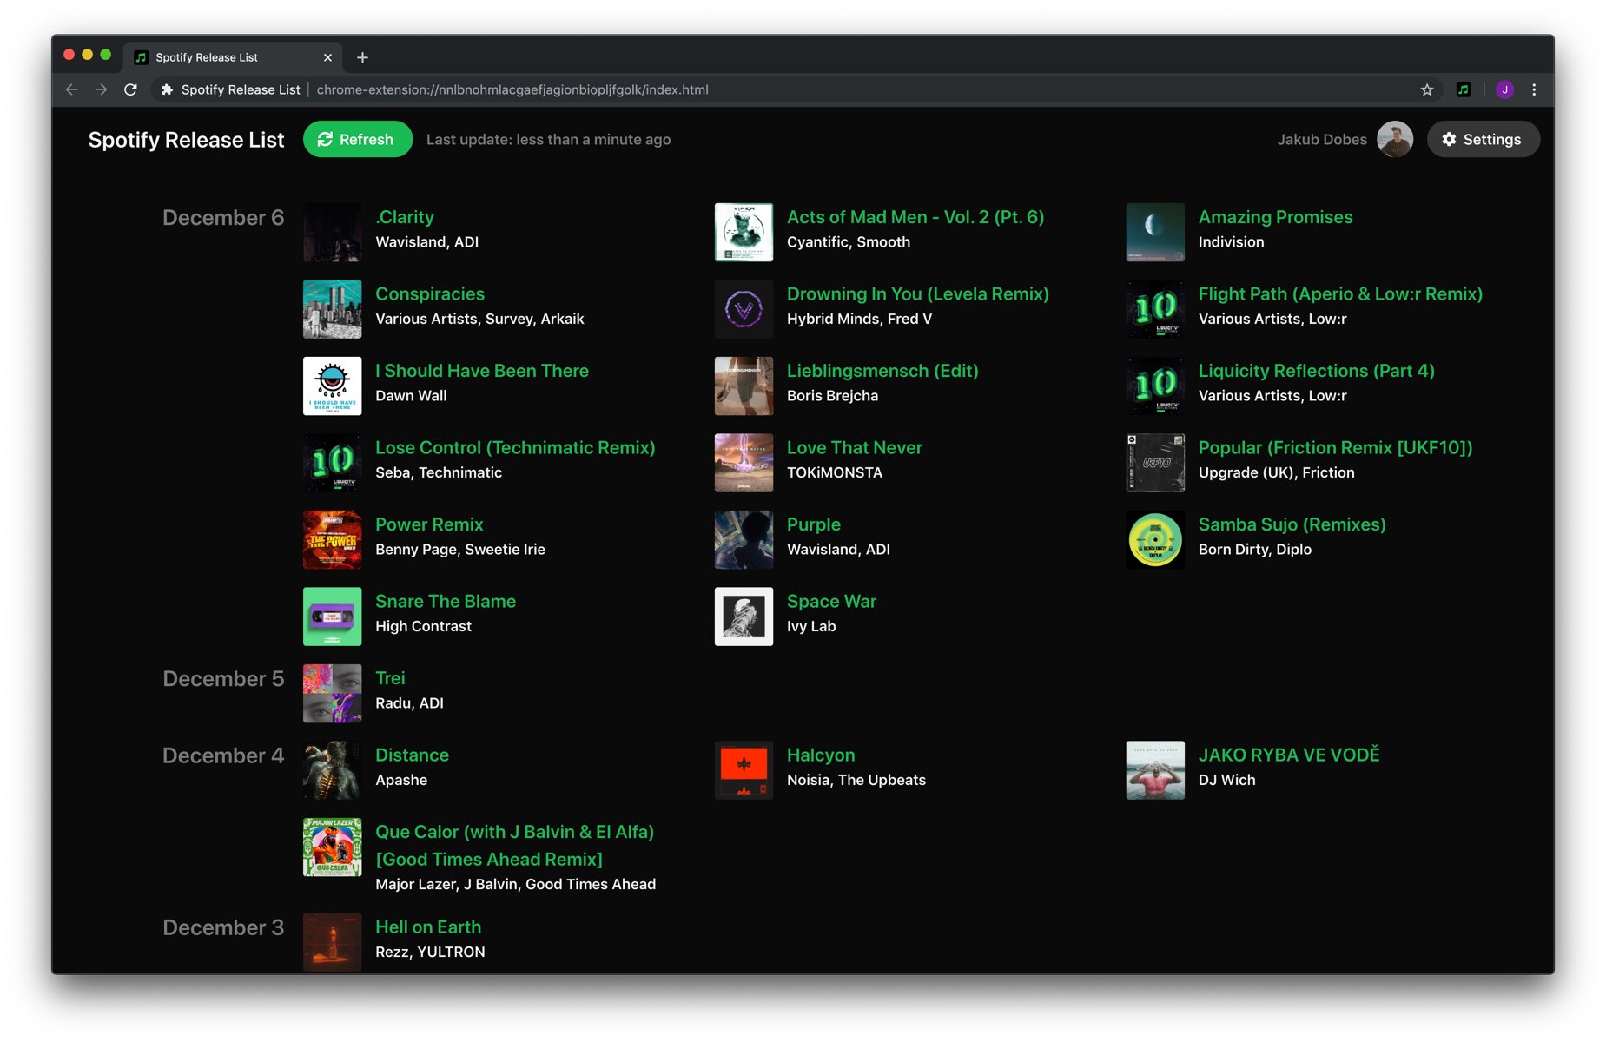Open JAKO RYBA VE VODĚ release
The width and height of the screenshot is (1606, 1042).
click(x=1289, y=755)
